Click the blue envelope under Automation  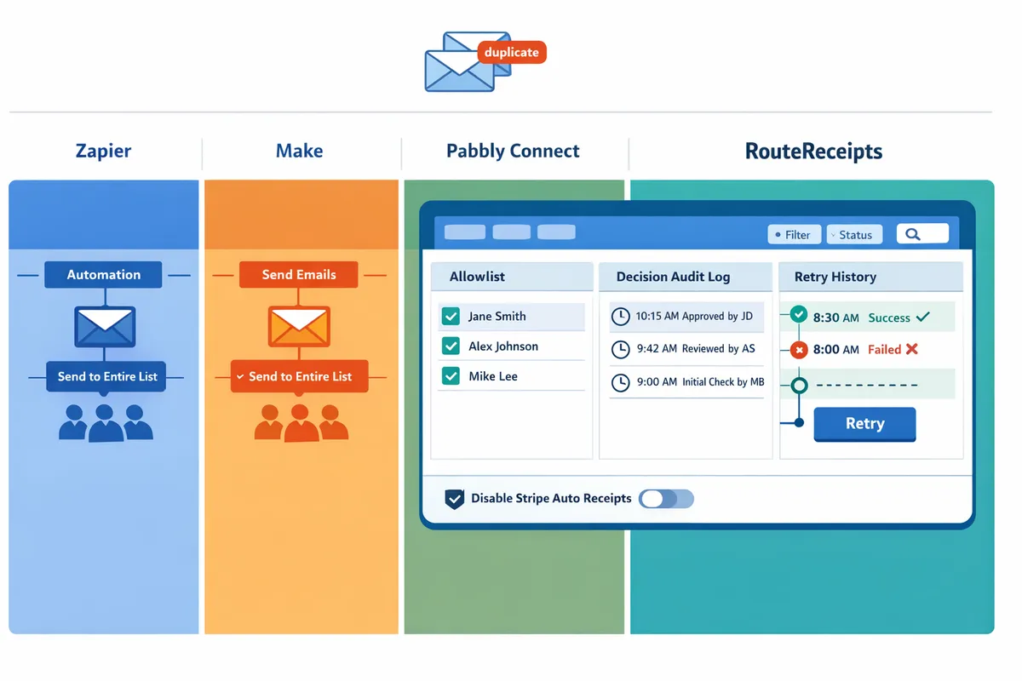click(104, 327)
